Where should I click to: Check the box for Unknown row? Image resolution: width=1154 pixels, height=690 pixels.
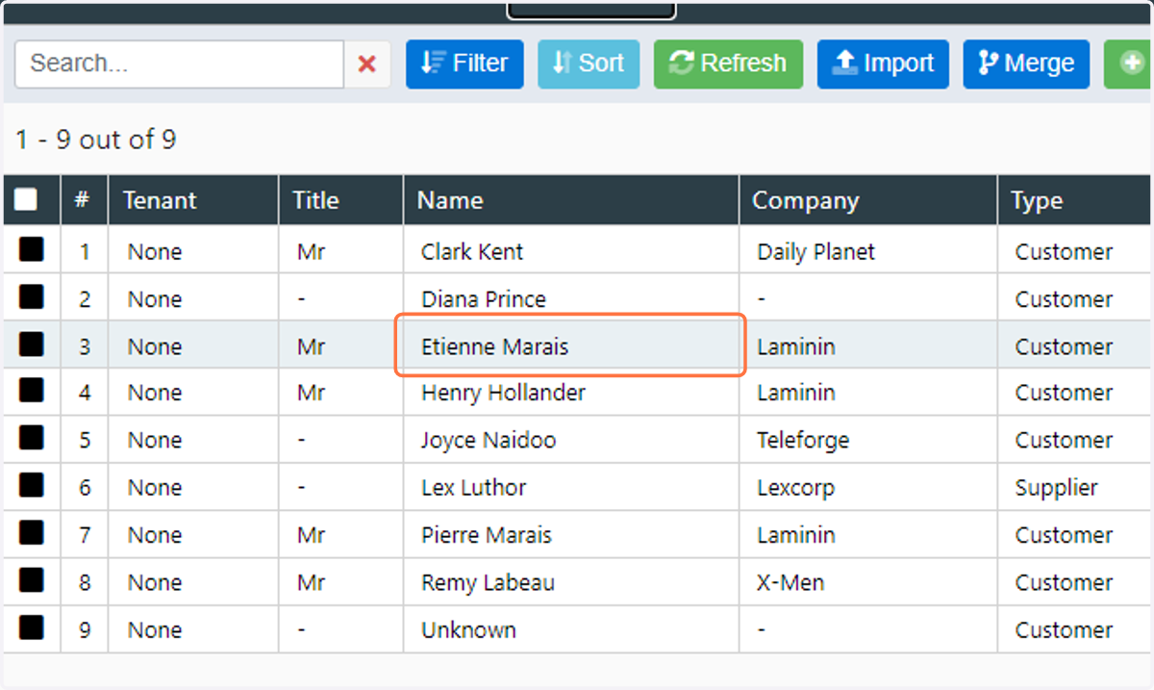tap(31, 627)
